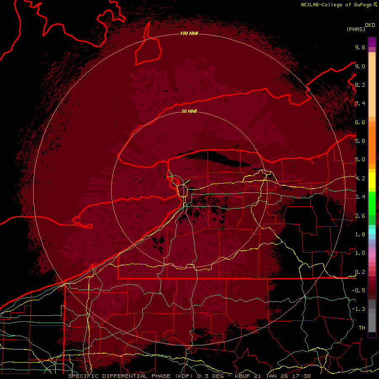This screenshot has height=379, width=379.
Task: Click the bright green segment of the color bar
Action: [x=372, y=203]
